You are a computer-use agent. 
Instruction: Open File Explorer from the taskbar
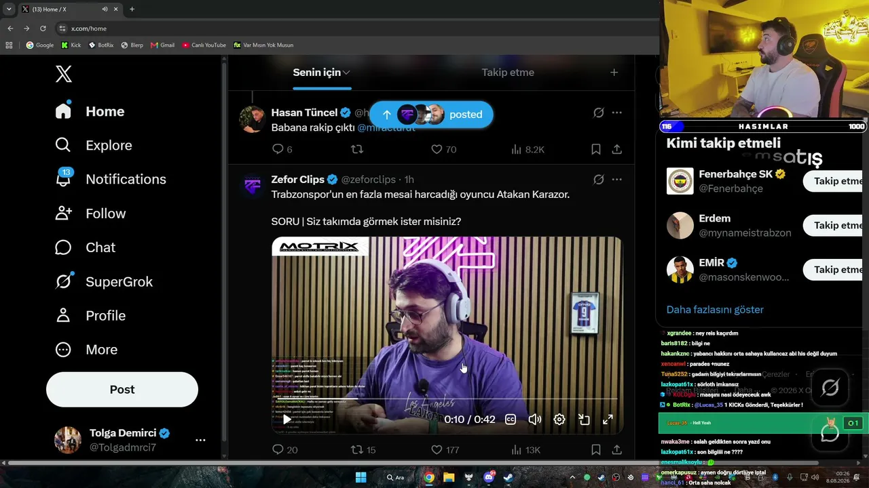tap(449, 477)
